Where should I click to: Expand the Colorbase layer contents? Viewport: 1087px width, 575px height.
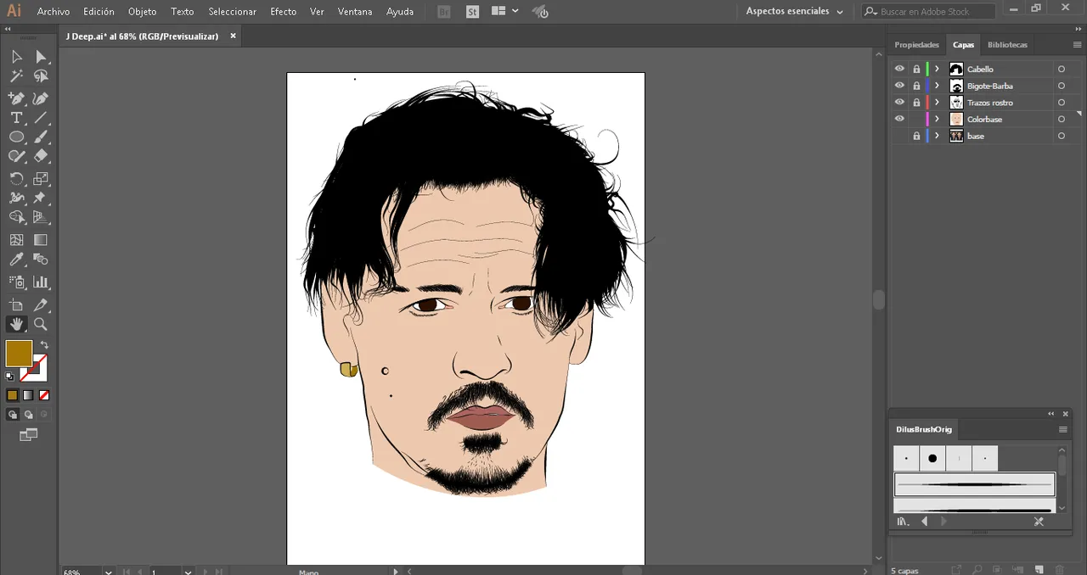click(937, 119)
